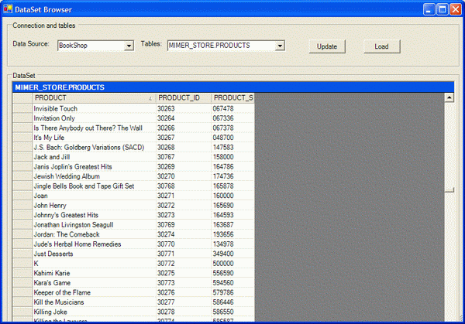
Task: Click product ID 30278
Action: pos(183,312)
